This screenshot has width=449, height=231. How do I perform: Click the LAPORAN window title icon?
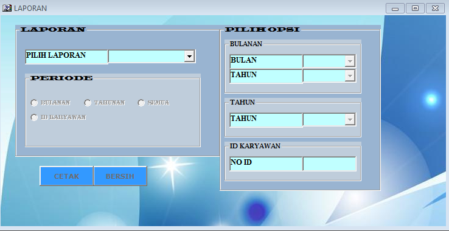7,8
